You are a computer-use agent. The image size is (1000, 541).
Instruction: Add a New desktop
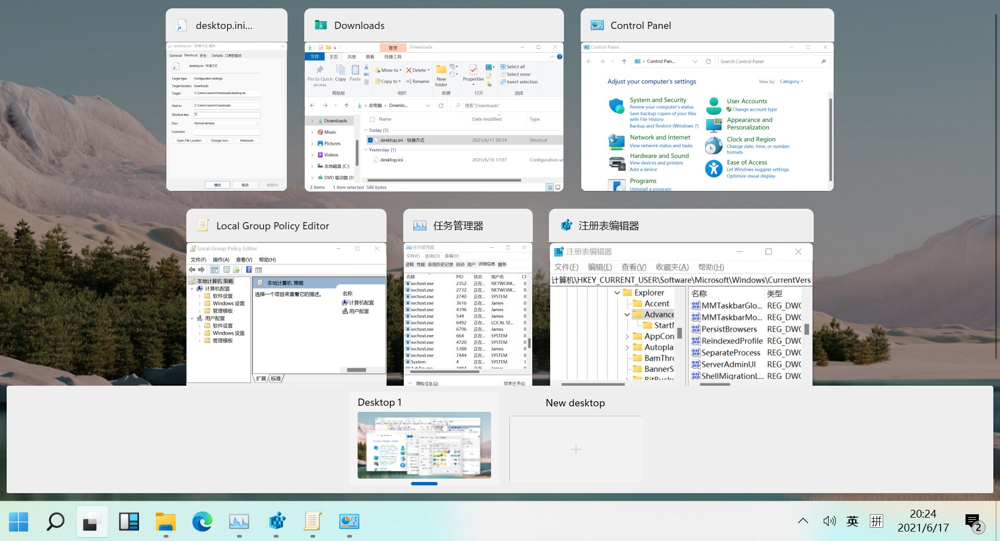576,449
